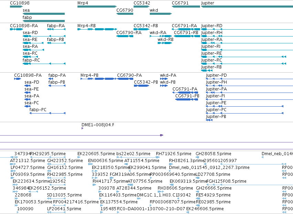Click the sea-RC transcript label
The image size is (293, 214).
coord(30,53)
